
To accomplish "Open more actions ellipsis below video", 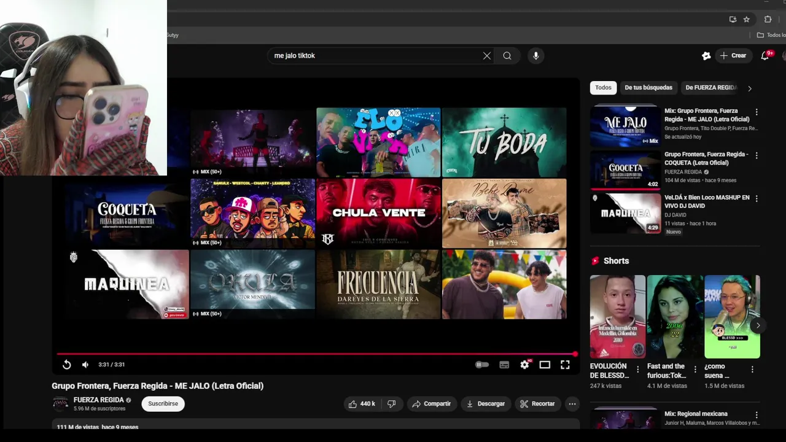I will 572,404.
